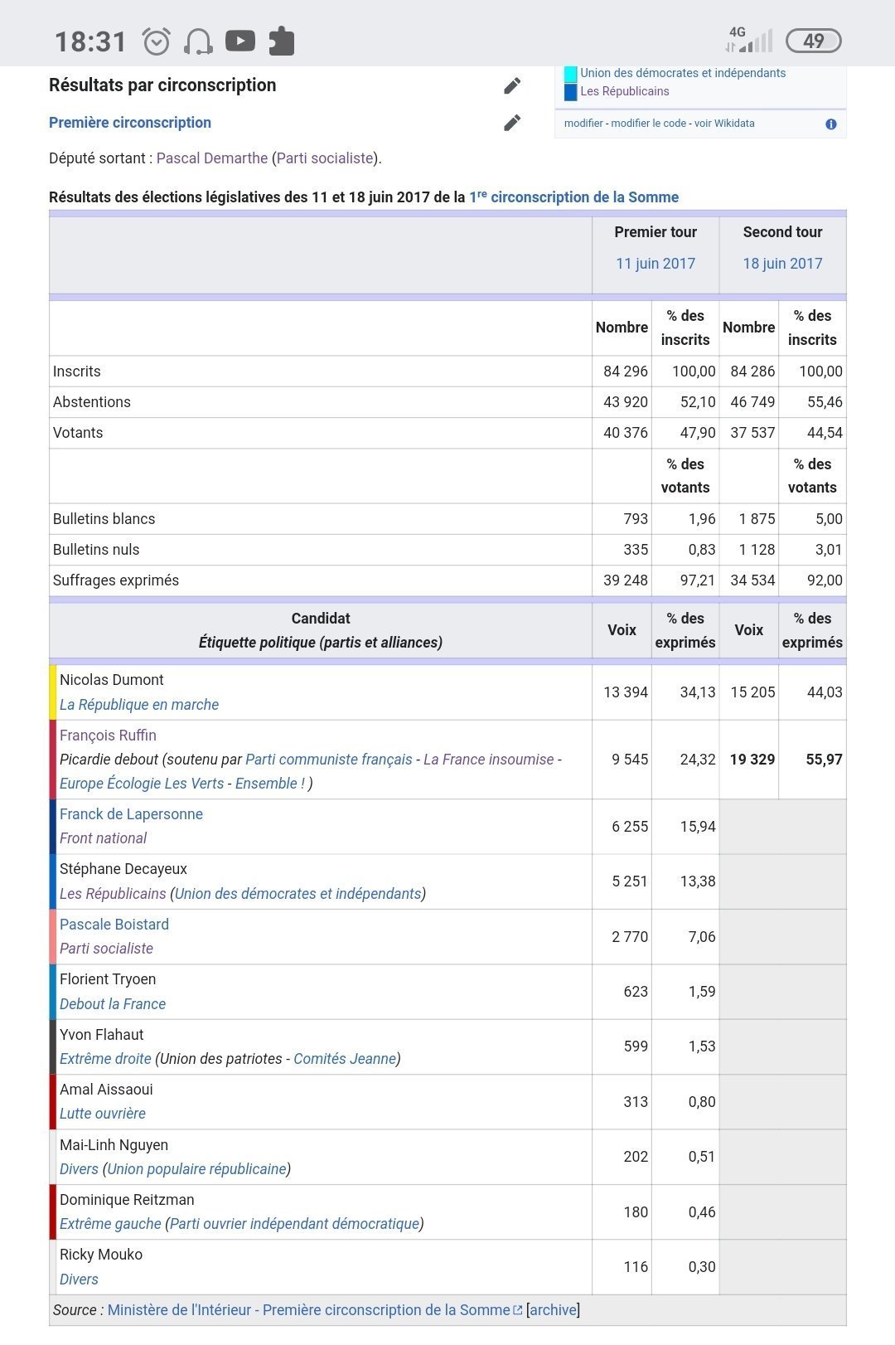Open the François Ruffin article link
Viewport: 895px width, 1345px height.
point(108,736)
